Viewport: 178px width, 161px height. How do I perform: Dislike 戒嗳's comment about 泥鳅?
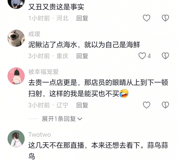[165, 56]
